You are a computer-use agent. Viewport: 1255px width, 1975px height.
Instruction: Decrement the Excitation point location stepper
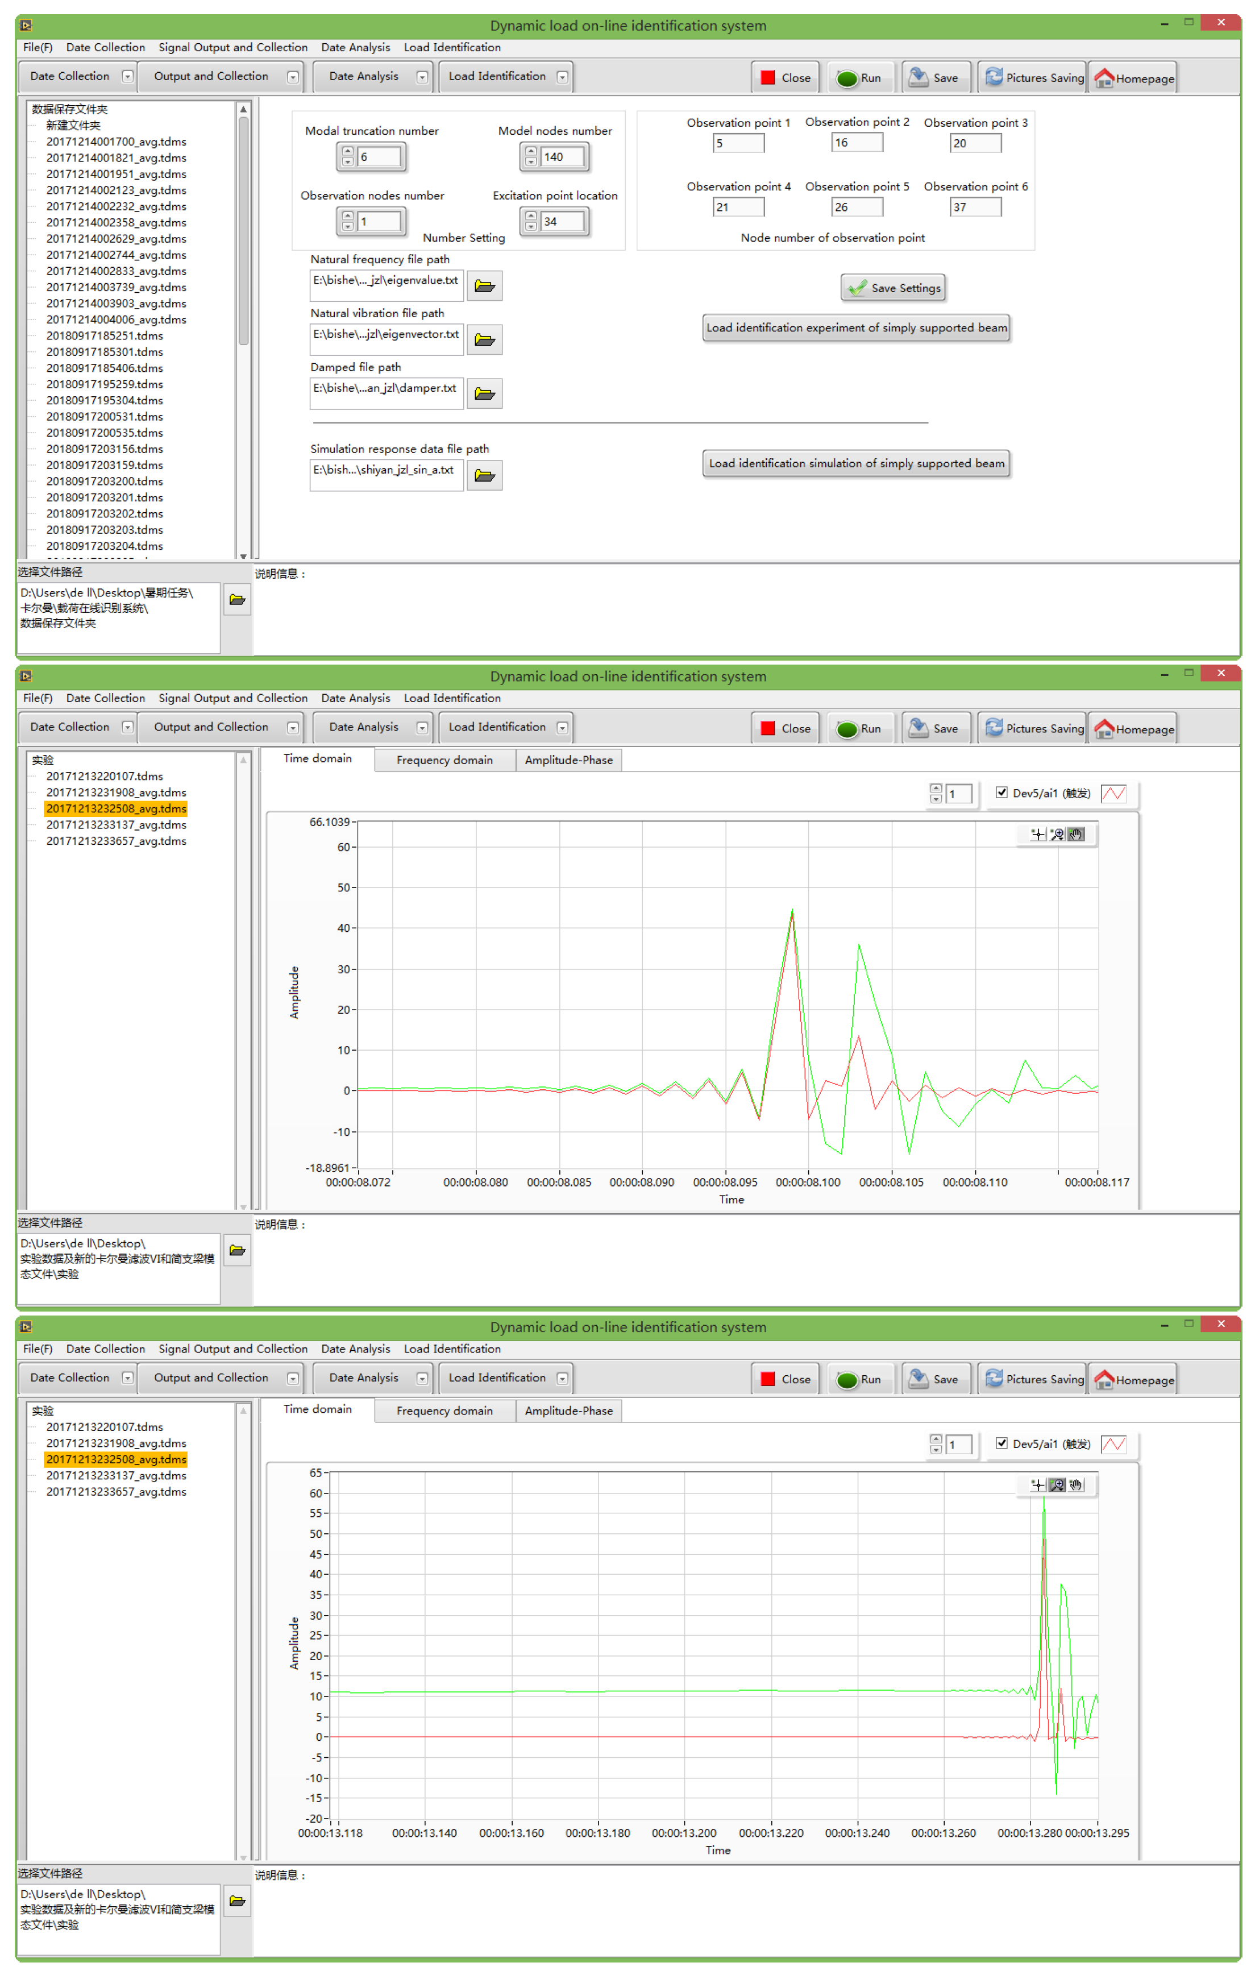pos(531,227)
